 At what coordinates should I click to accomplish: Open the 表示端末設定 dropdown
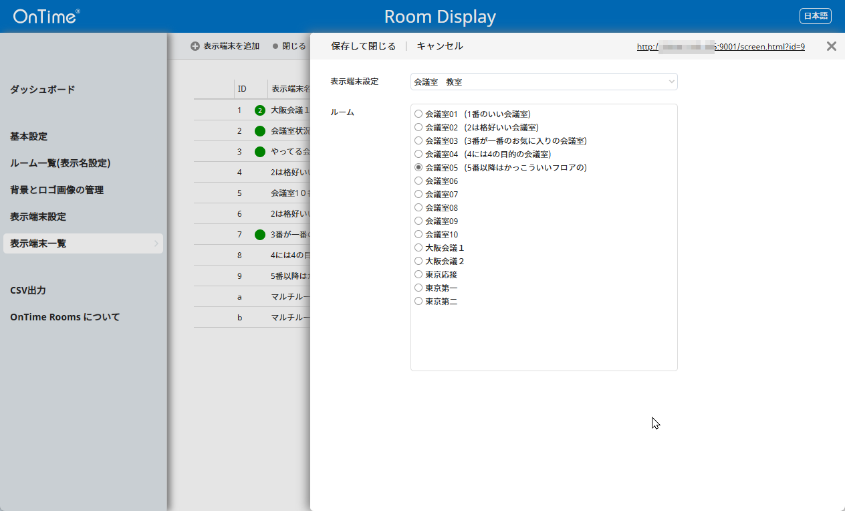point(544,82)
